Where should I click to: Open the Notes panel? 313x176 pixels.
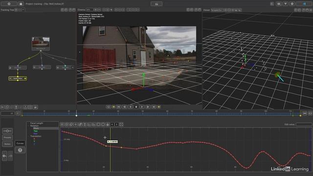(7, 144)
